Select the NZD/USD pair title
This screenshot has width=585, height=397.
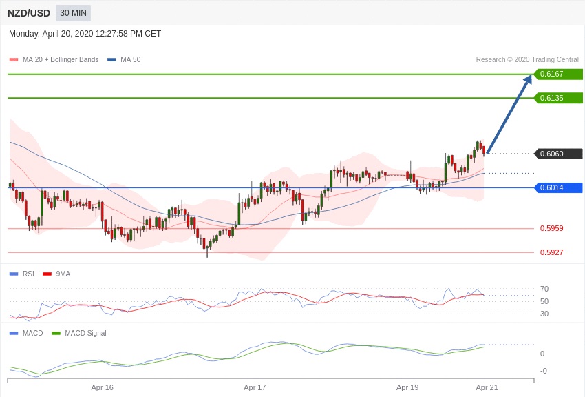tap(29, 13)
